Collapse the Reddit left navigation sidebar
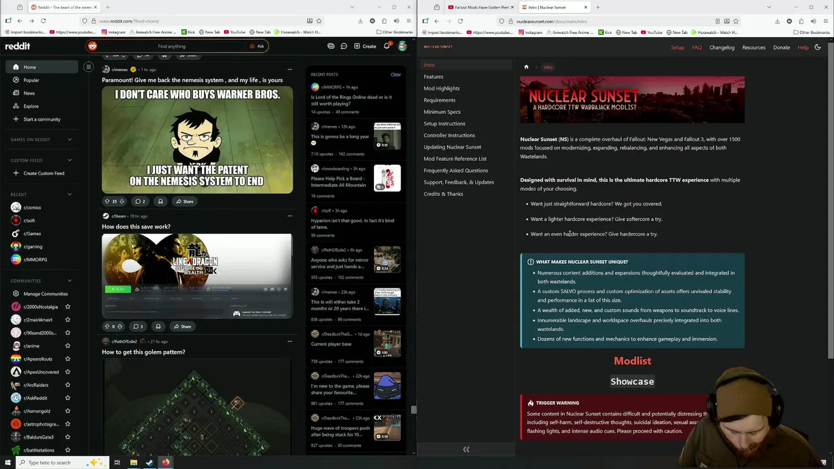The width and height of the screenshot is (834, 469). pos(89,66)
